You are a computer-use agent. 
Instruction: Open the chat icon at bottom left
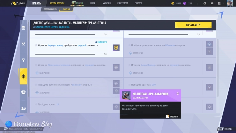pos(5,129)
